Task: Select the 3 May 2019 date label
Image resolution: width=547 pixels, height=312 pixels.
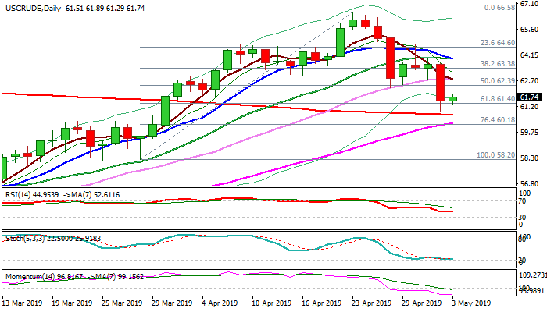Action: pos(472,303)
